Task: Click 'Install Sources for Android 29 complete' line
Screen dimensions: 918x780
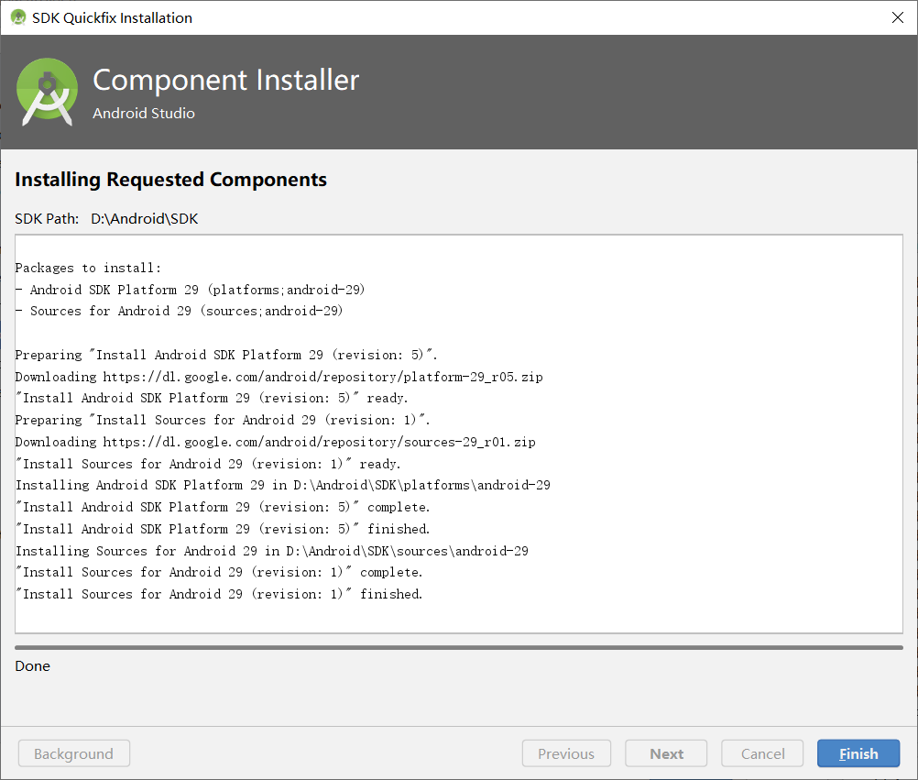Action: pyautogui.click(x=219, y=573)
